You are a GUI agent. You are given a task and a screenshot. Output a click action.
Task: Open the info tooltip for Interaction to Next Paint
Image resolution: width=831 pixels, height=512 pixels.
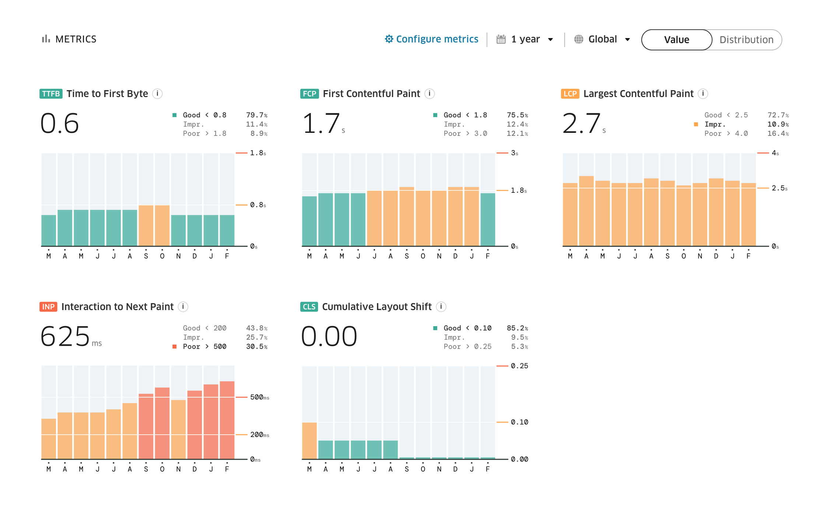183,306
